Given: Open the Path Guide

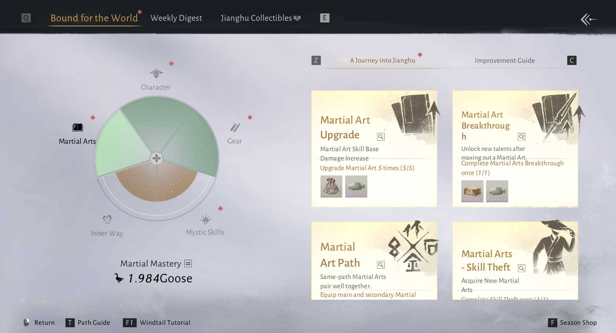Looking at the screenshot, I should click(88, 322).
